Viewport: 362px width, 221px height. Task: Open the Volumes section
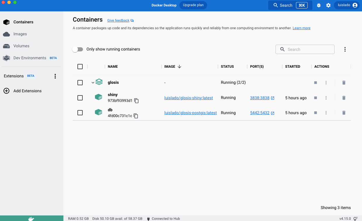pyautogui.click(x=21, y=46)
